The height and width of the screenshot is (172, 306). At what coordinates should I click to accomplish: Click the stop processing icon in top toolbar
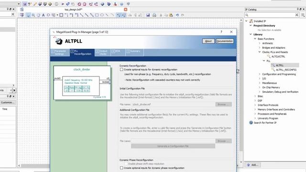pos(56,4)
